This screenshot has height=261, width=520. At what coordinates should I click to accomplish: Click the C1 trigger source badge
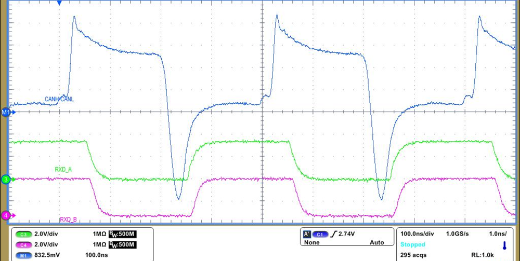pos(320,234)
